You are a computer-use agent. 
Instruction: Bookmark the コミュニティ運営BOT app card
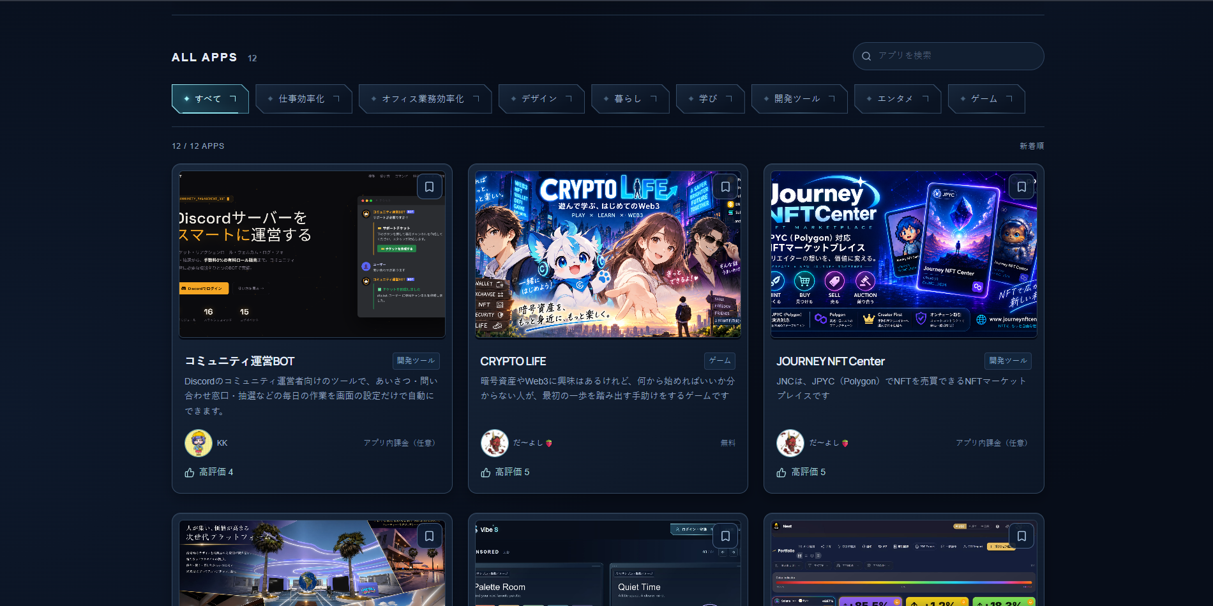tap(430, 187)
